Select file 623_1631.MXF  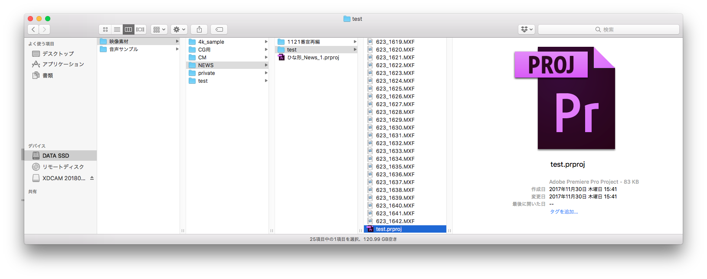(x=405, y=136)
